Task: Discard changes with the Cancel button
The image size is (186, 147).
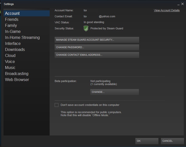Action: tap(172, 141)
